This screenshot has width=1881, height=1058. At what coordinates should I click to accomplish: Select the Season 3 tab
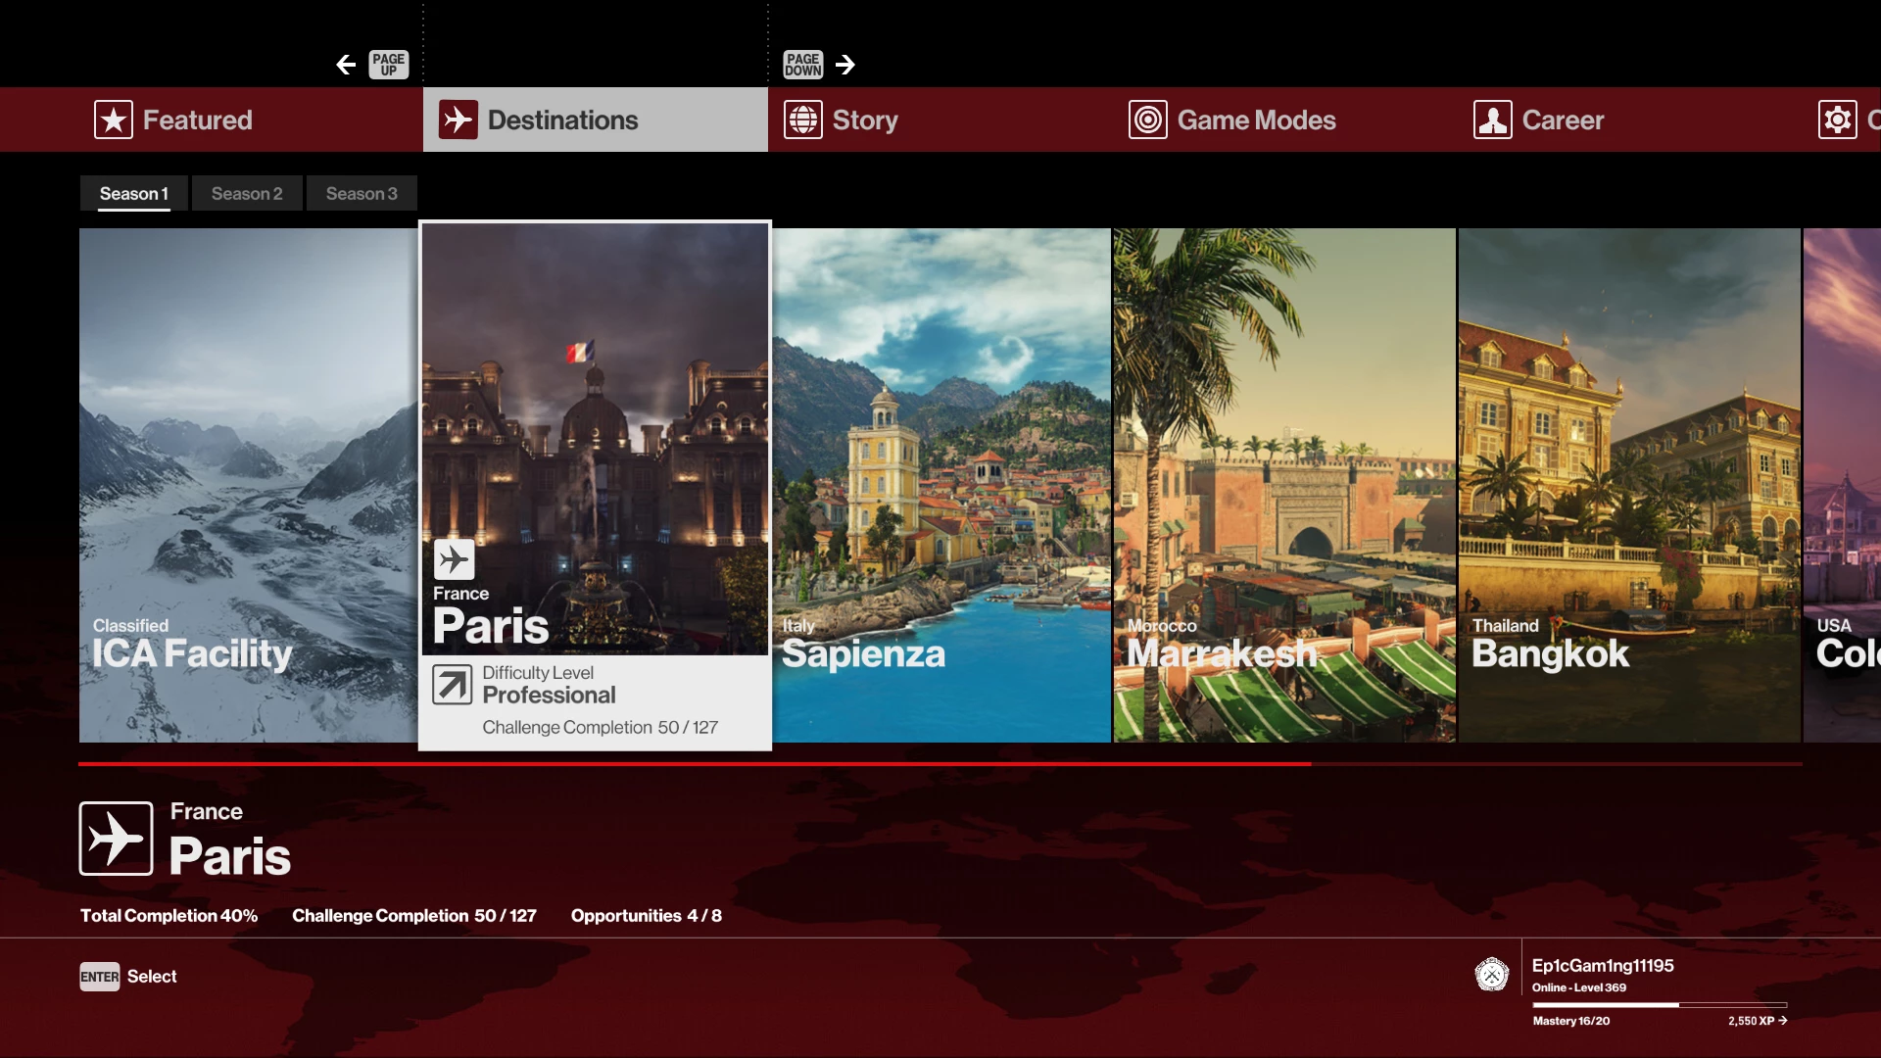click(362, 194)
